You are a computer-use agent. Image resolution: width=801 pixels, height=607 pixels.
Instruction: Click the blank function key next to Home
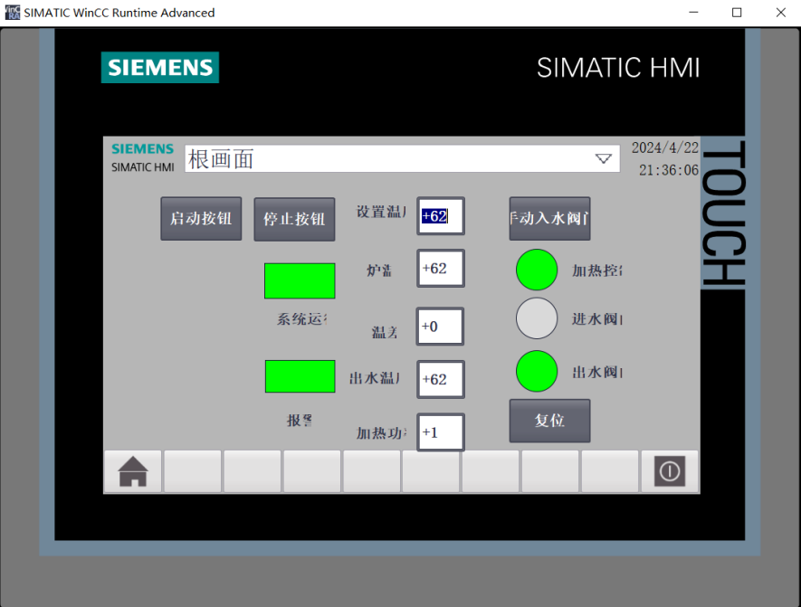193,471
